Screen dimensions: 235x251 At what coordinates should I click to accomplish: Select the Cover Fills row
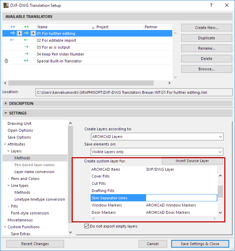tap(154, 176)
